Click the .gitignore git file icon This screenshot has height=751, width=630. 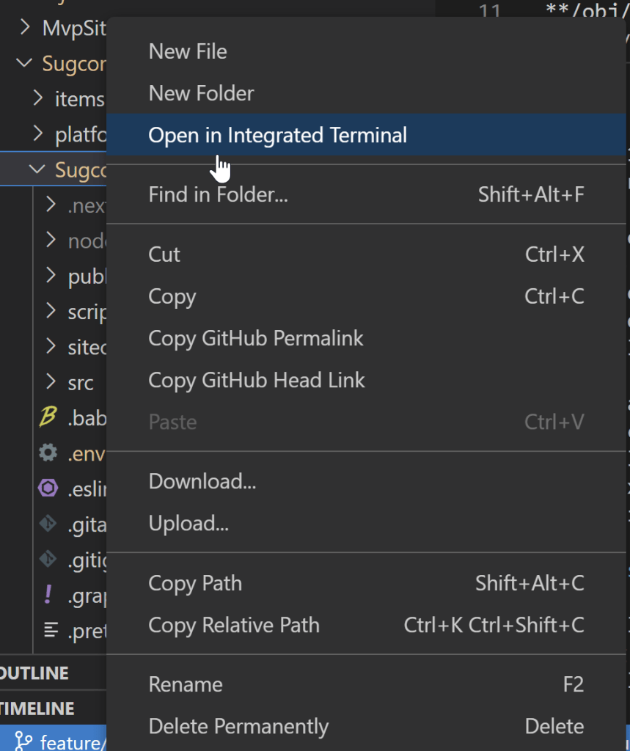(x=48, y=560)
